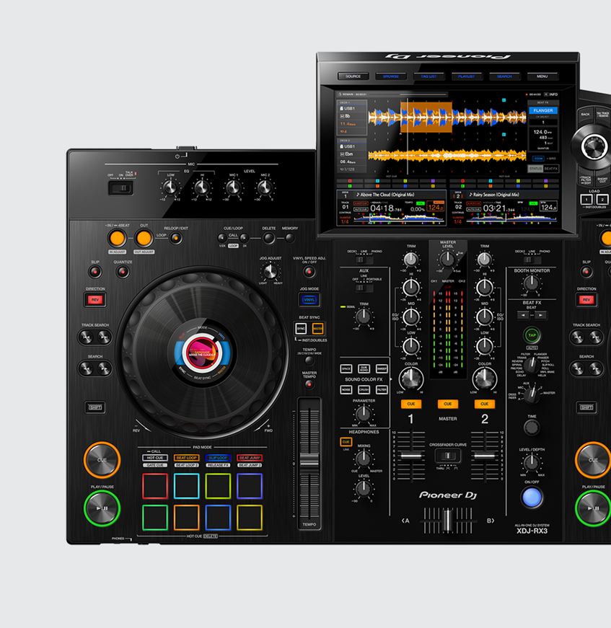Push the BACK button beside the touchscreen
Viewport: 611px width, 628px height.
pyautogui.click(x=585, y=115)
